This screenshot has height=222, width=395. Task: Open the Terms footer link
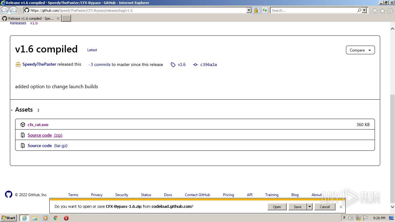coord(73,195)
